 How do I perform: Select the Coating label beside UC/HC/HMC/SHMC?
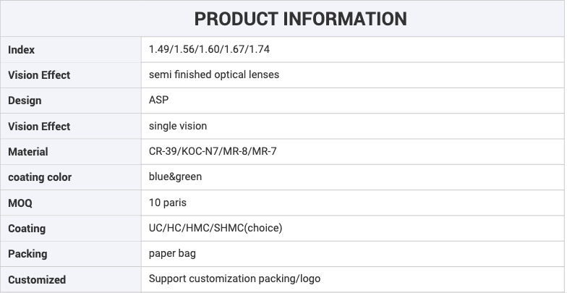click(x=27, y=229)
